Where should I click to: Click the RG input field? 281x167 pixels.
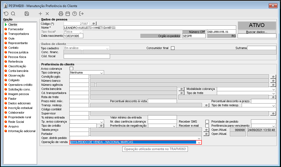257,36
